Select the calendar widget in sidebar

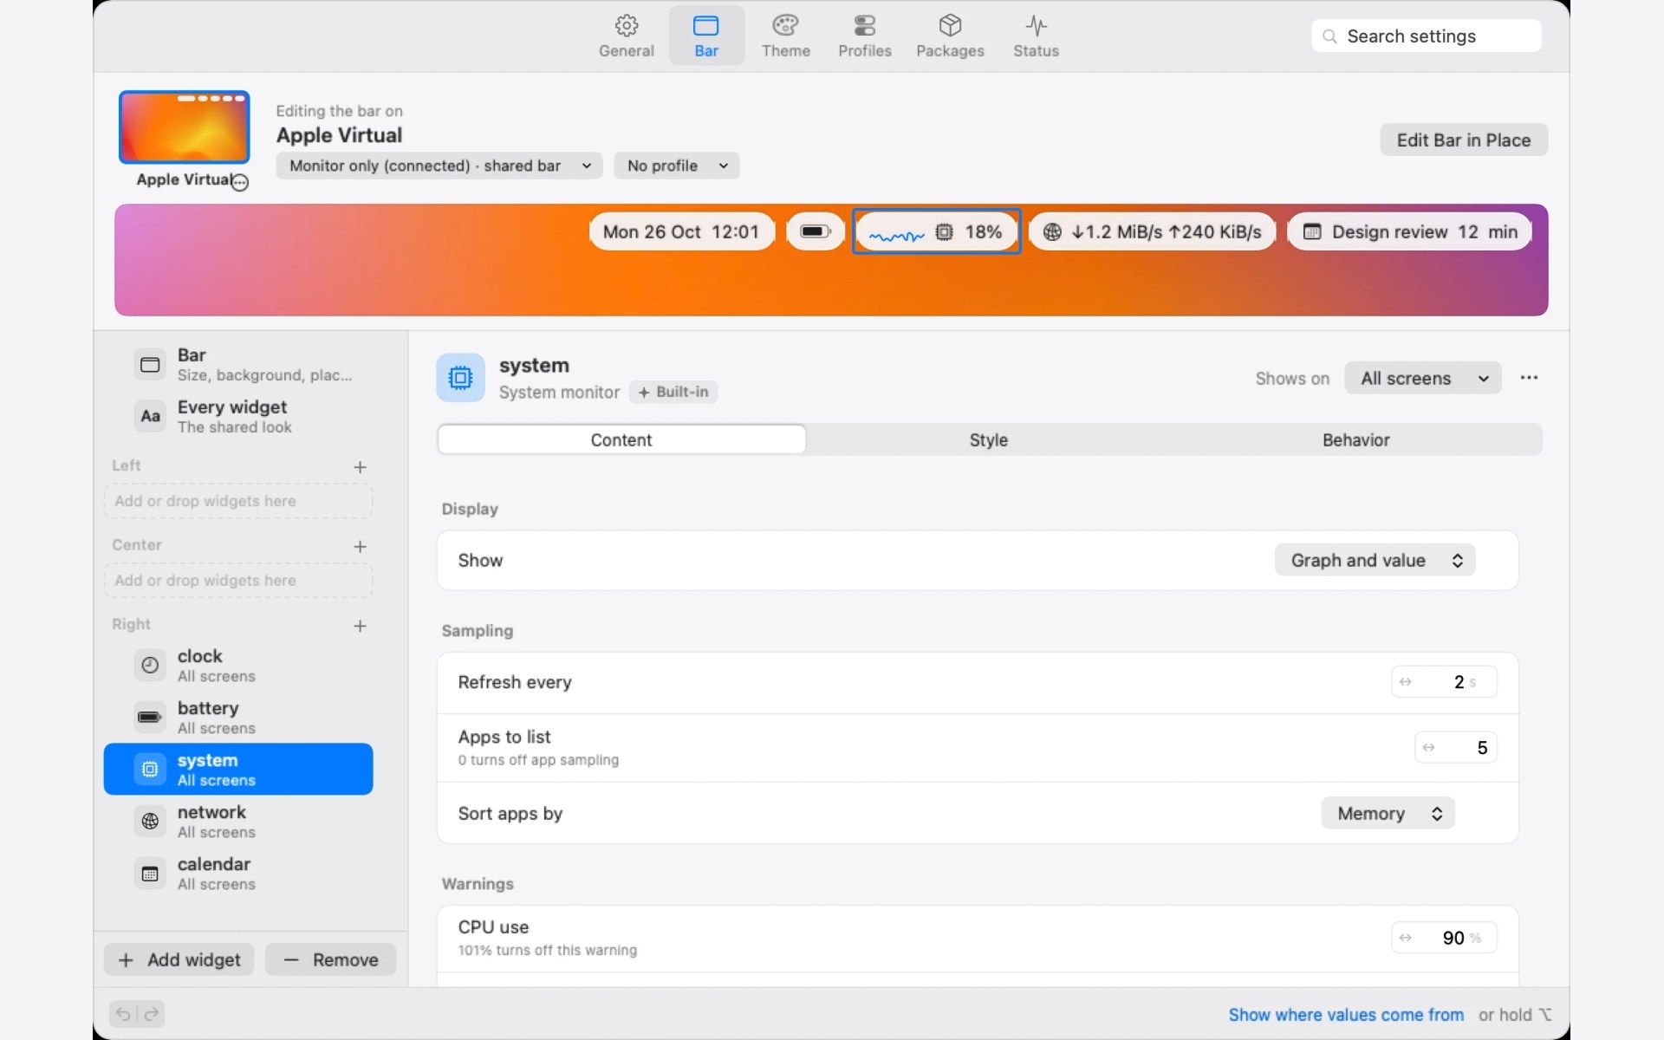[238, 874]
